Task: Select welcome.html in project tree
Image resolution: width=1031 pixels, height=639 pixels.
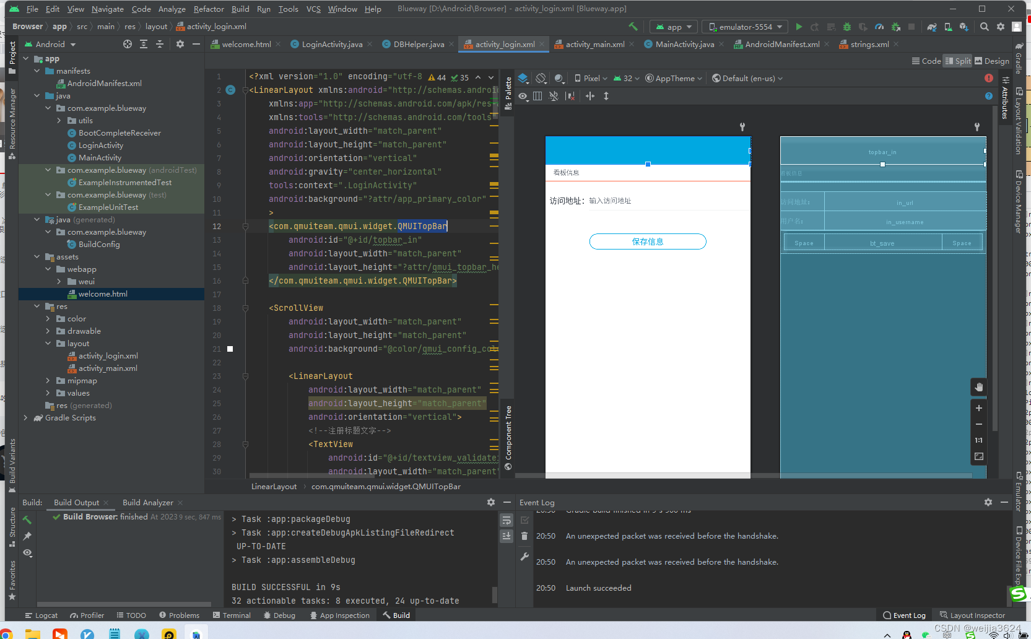Action: point(103,294)
